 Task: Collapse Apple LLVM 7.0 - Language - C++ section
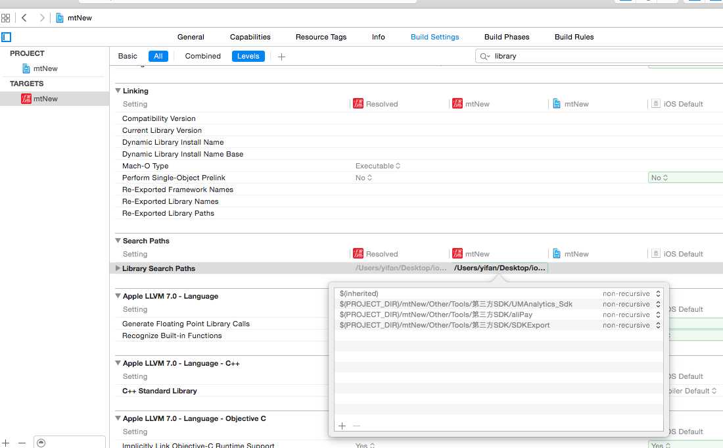click(118, 363)
